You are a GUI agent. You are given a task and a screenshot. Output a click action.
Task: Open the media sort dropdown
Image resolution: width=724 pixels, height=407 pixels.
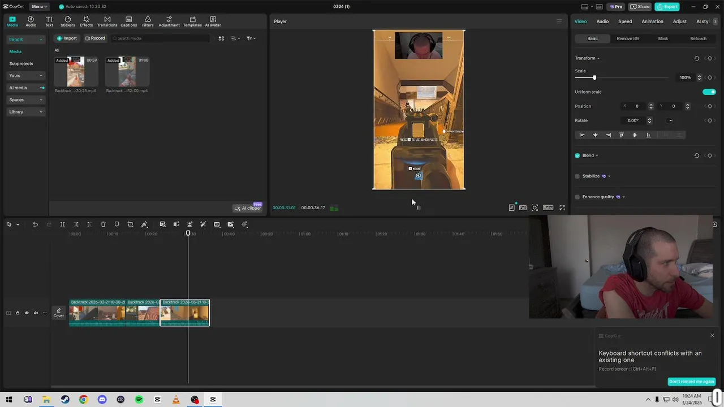click(x=236, y=38)
